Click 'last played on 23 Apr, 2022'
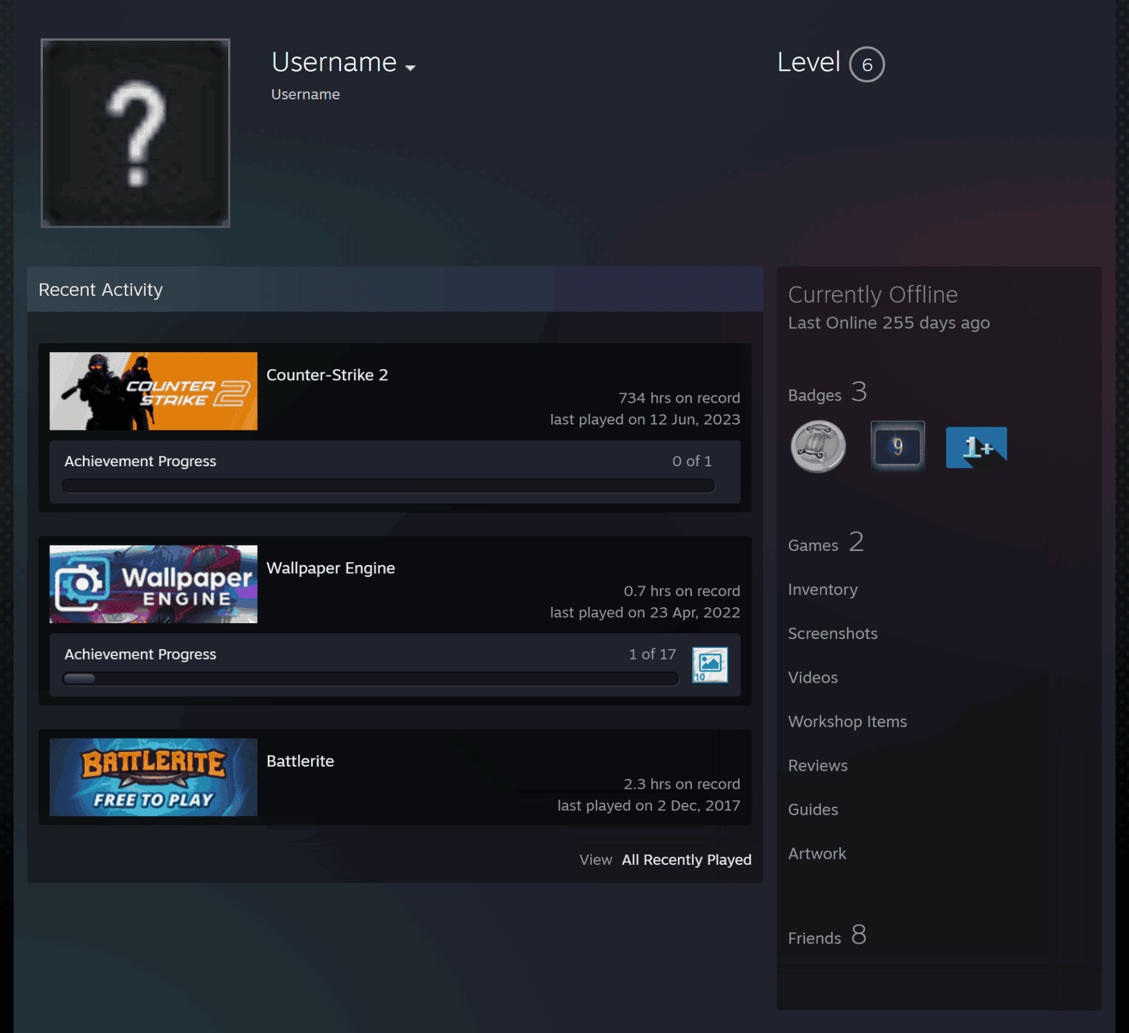 click(645, 612)
